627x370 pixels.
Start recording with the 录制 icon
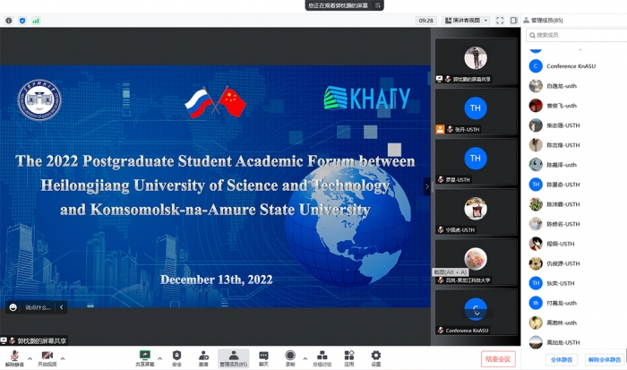(x=290, y=357)
